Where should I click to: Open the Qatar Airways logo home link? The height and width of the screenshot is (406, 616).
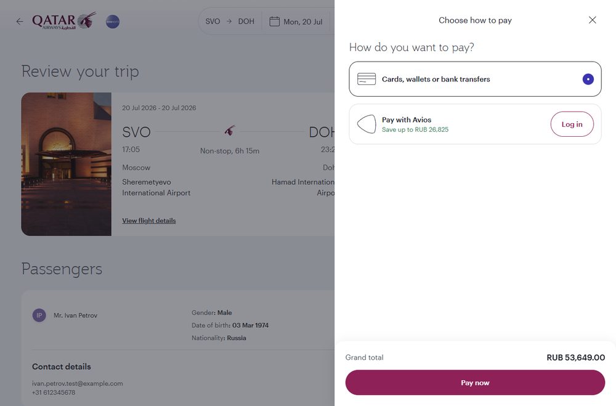tap(65, 21)
